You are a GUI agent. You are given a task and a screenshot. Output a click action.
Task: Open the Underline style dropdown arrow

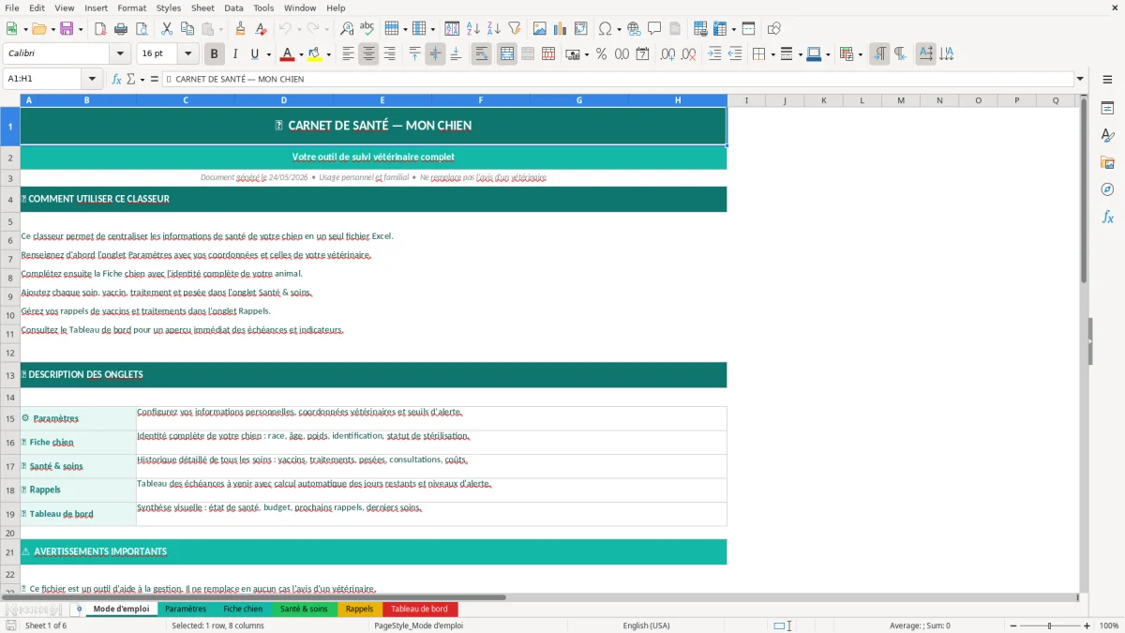click(x=268, y=54)
